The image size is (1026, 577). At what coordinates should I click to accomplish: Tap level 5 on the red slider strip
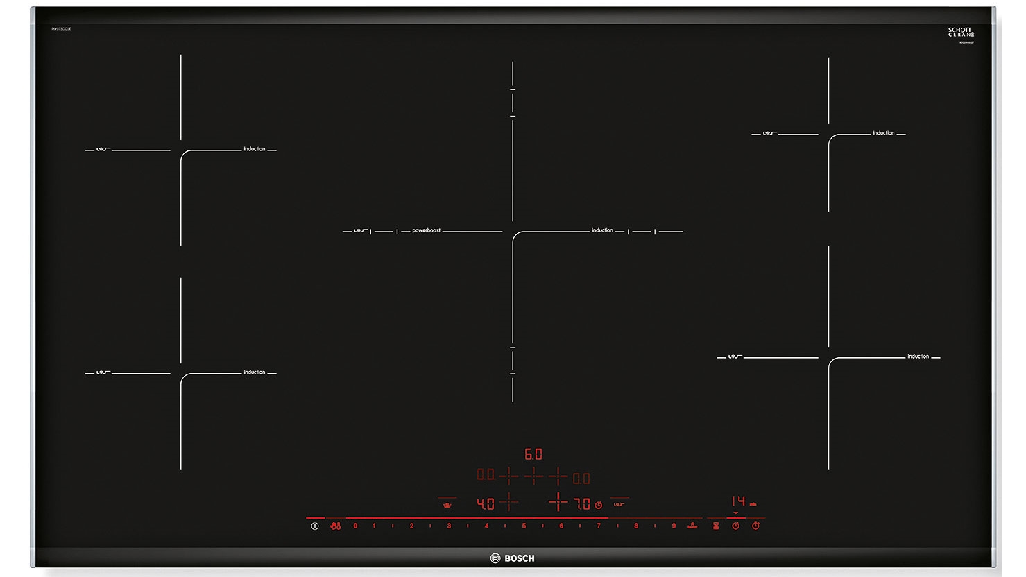pyautogui.click(x=524, y=526)
